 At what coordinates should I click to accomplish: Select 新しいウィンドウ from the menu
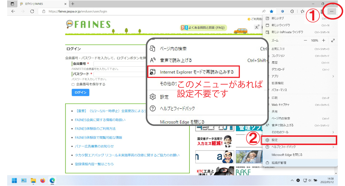tap(300, 25)
